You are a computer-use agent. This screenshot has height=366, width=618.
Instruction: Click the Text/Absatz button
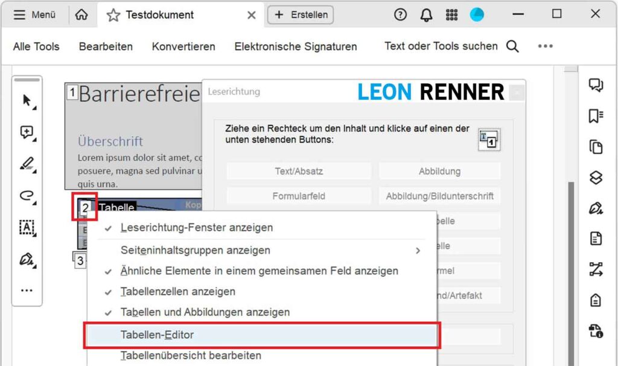299,171
